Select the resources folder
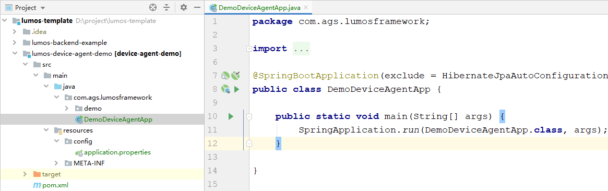The height and width of the screenshot is (191, 608). point(78,130)
